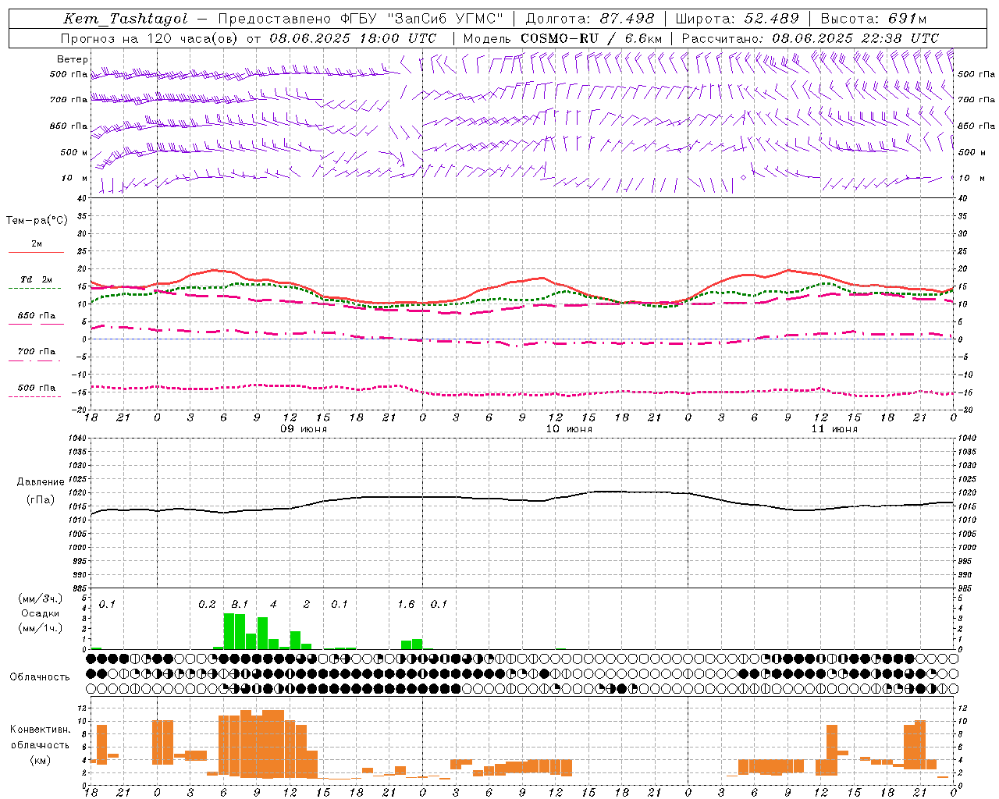Click the 'Ветер' wind panel label

tap(72, 59)
